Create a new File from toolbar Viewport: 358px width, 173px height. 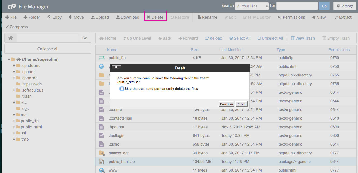point(11,17)
